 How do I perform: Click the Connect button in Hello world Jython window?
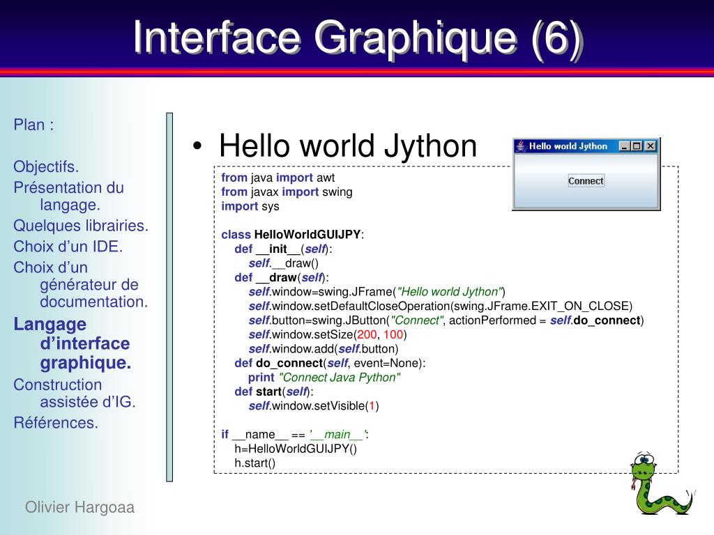pos(586,180)
